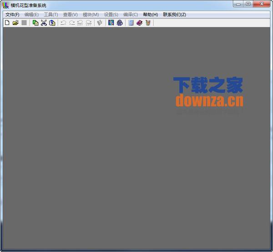Screen dimensions: 273x252
Task: Click the greyed-out fabric swatch icon
Action: pyautogui.click(x=100, y=23)
